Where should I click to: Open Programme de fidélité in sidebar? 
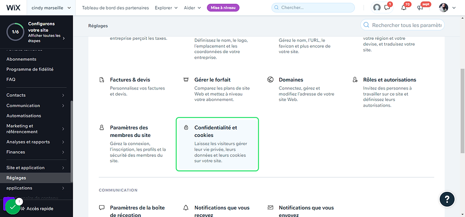point(30,69)
